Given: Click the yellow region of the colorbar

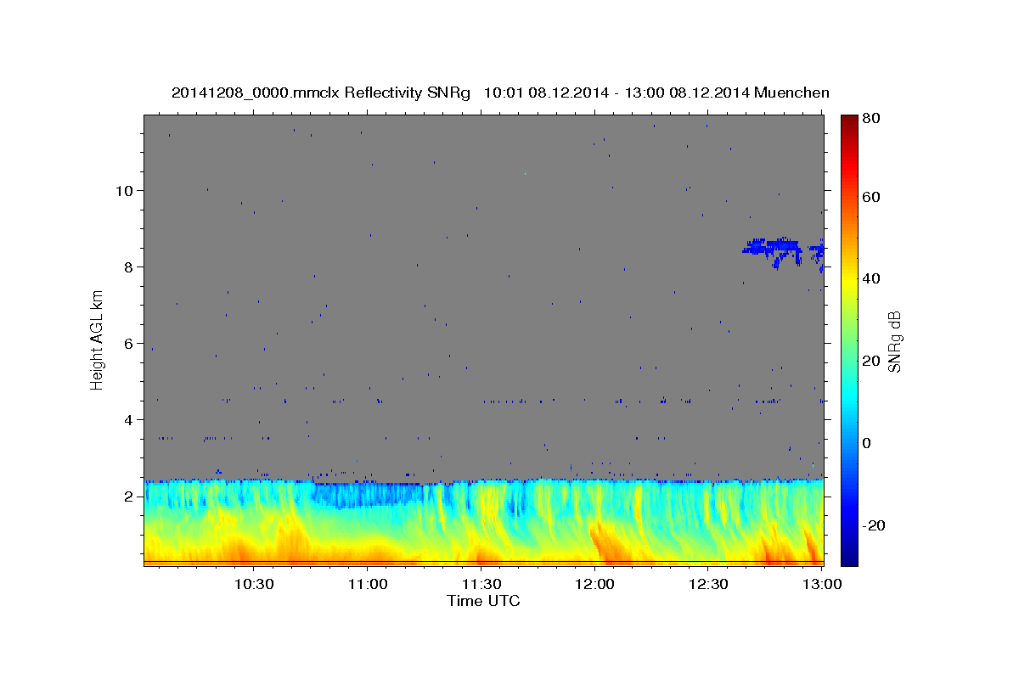Looking at the screenshot, I should pyautogui.click(x=849, y=280).
